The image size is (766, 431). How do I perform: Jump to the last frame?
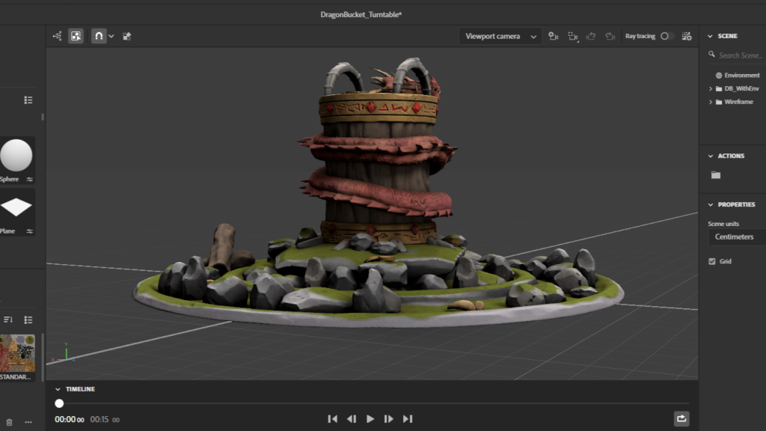408,419
